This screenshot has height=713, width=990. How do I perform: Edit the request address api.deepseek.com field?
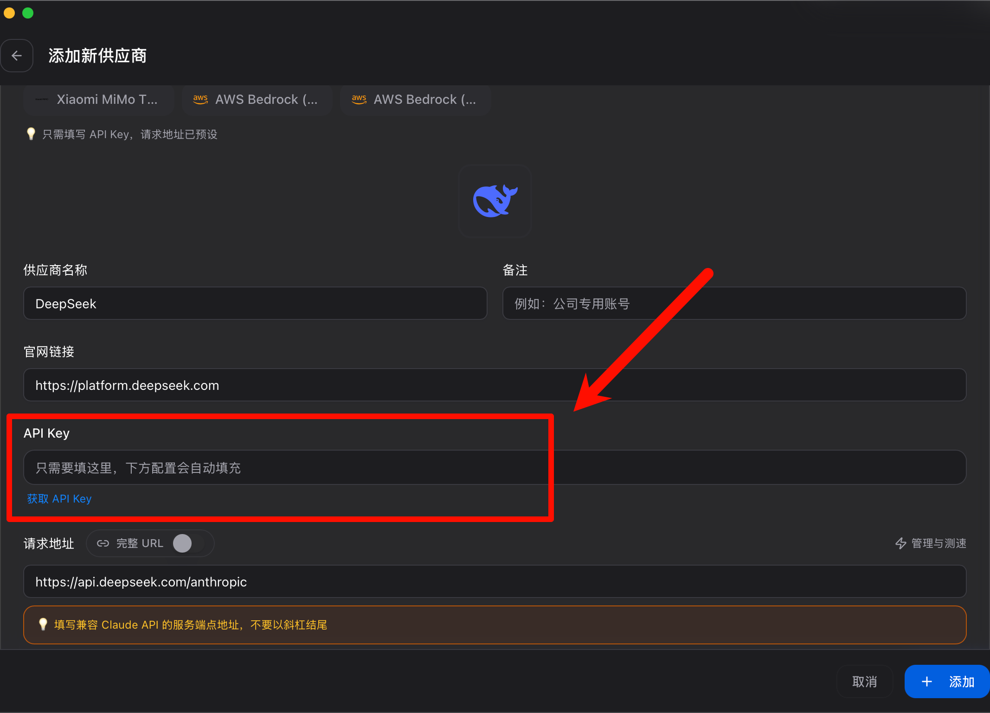[495, 582]
